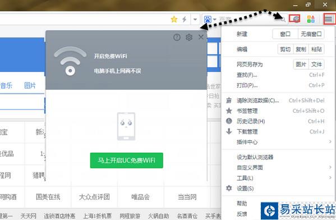Click 窗口 new window button
The image size is (336, 220).
[285, 34]
